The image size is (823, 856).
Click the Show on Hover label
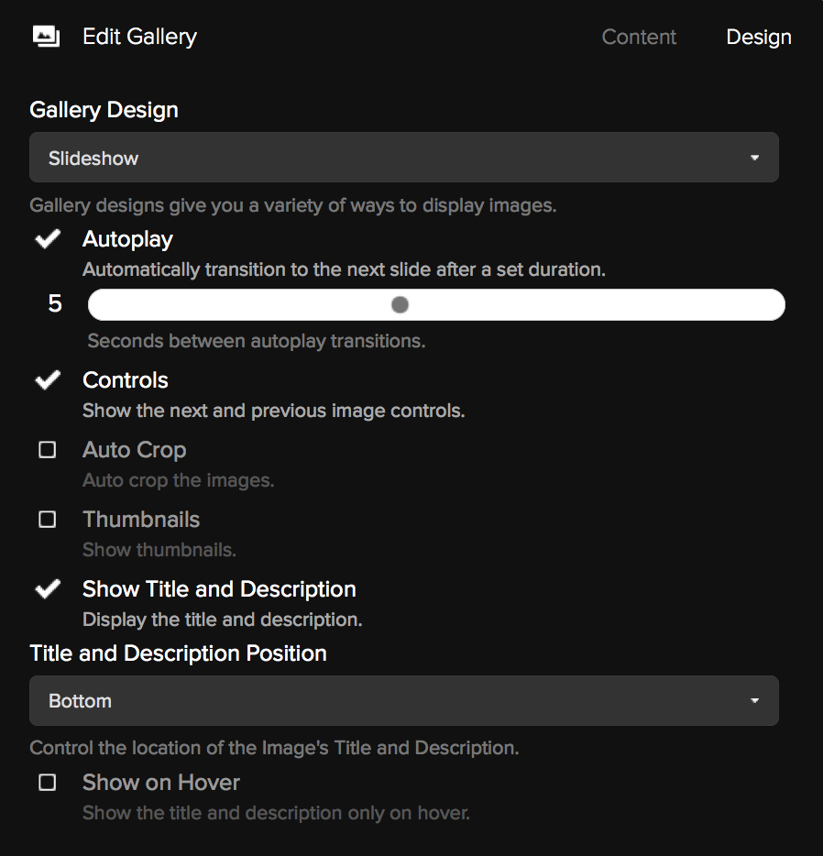tap(161, 783)
